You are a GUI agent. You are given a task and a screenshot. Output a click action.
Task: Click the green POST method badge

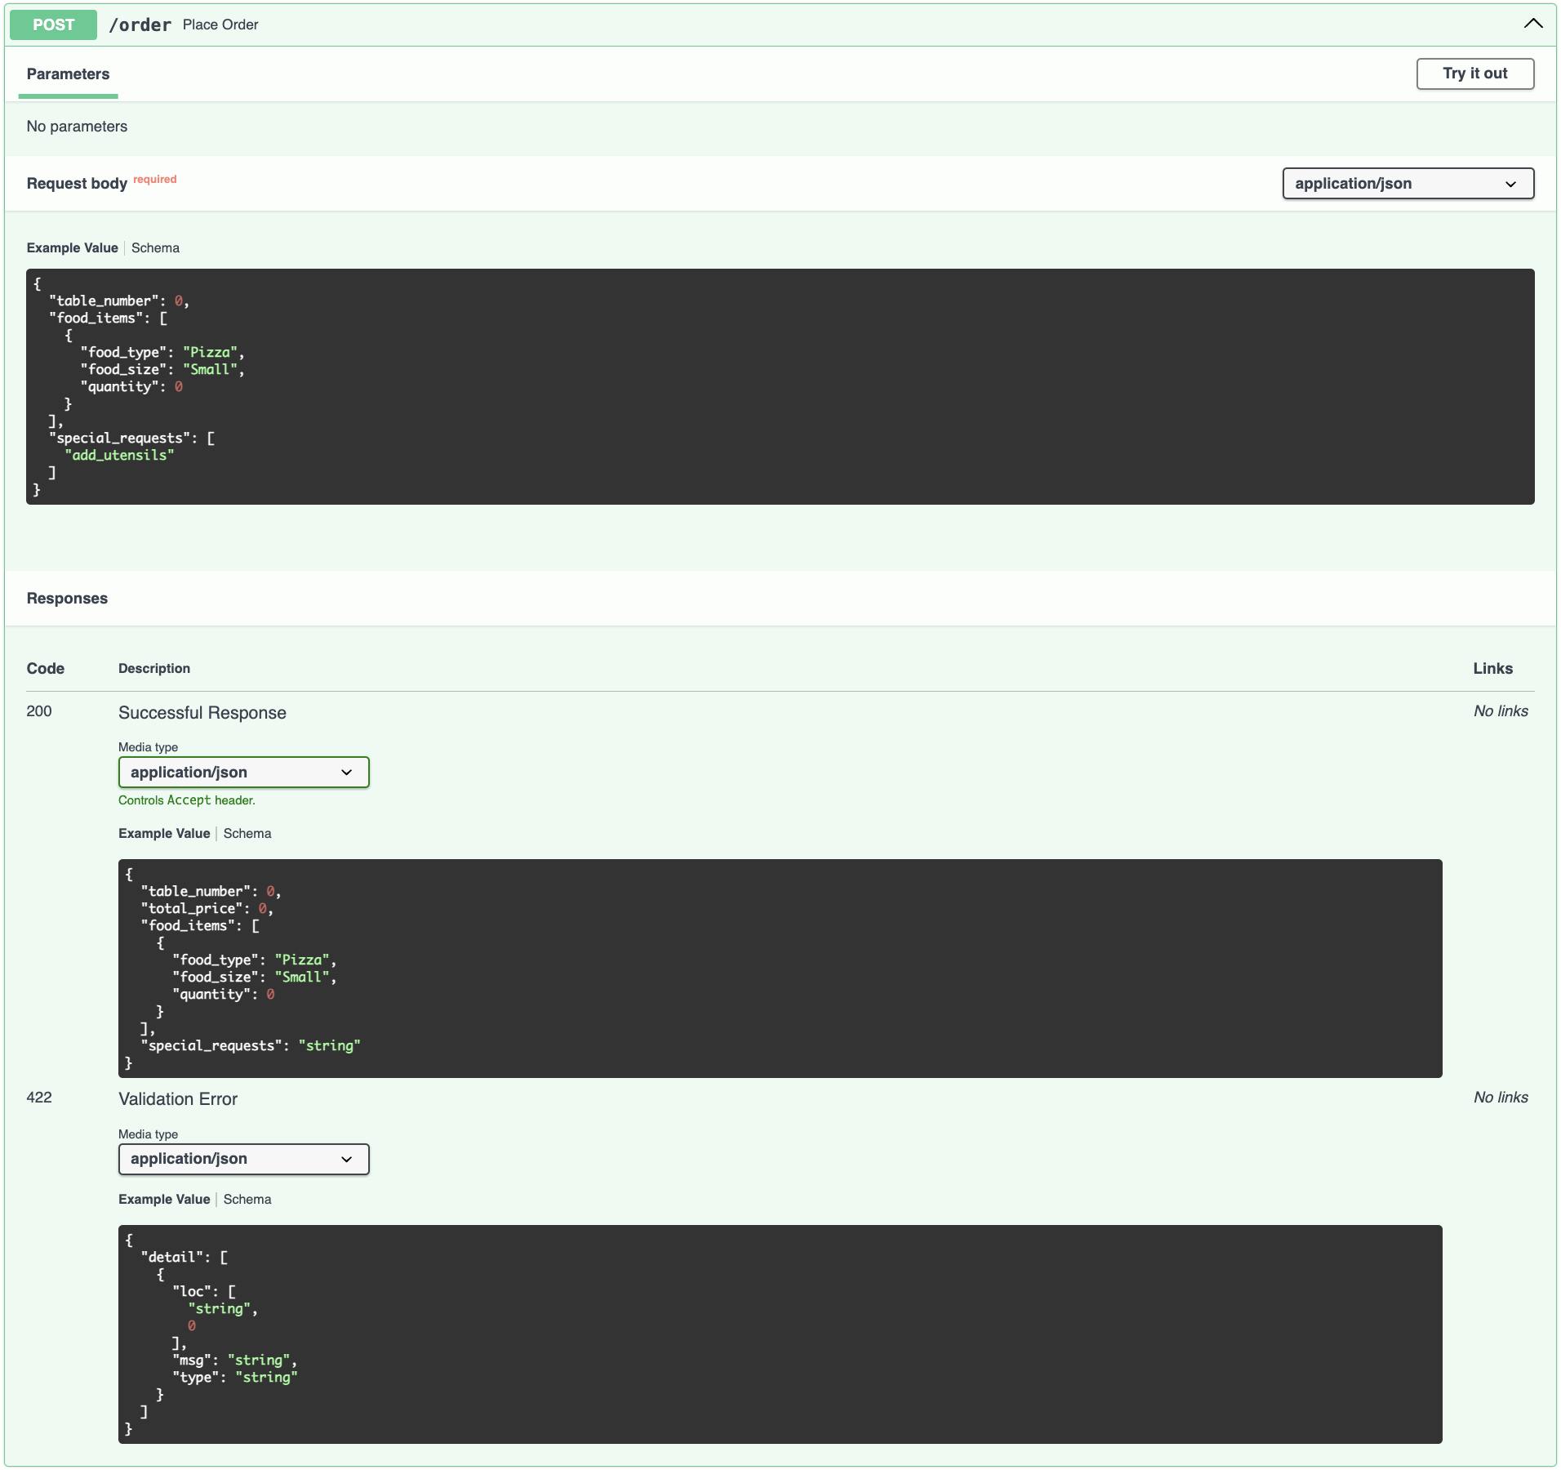(53, 24)
